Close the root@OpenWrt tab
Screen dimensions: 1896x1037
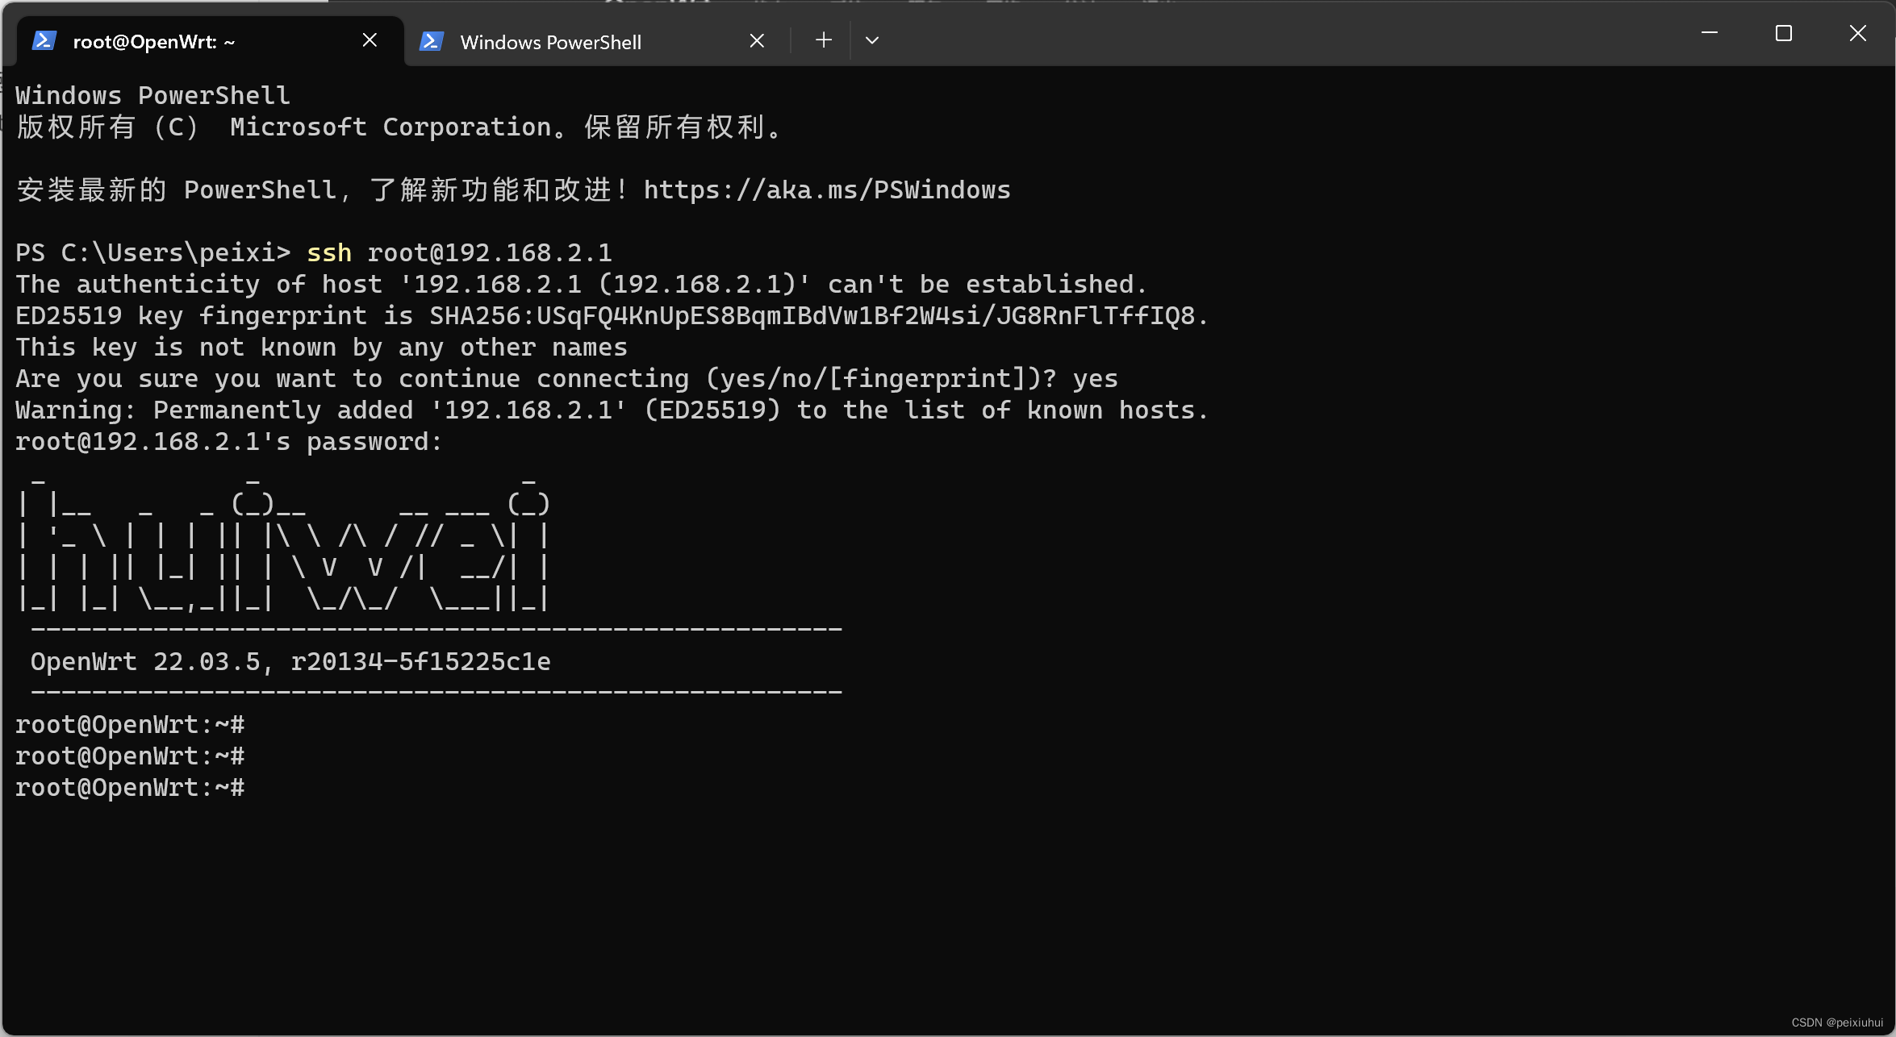[370, 40]
